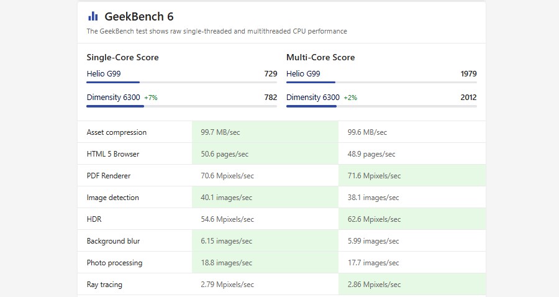Image resolution: width=559 pixels, height=297 pixels.
Task: Click the 62.6 Mpixels/sec HDR cell
Action: pyautogui.click(x=375, y=219)
